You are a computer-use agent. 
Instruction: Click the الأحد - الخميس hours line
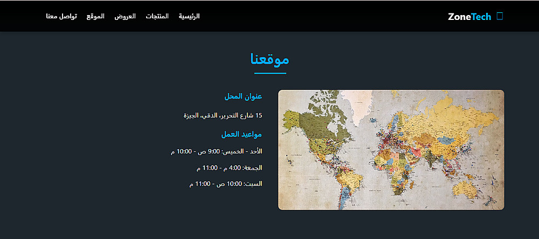click(217, 151)
